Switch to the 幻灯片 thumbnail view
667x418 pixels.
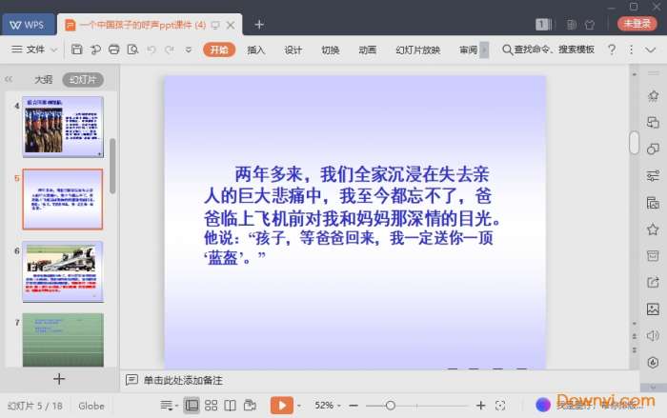pyautogui.click(x=83, y=80)
